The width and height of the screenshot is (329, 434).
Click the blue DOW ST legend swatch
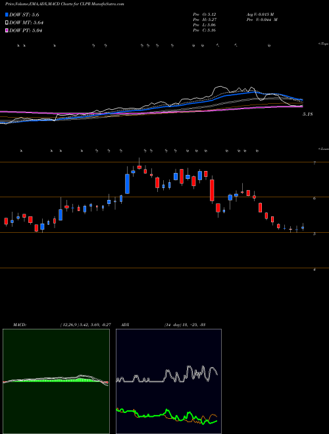[7, 14]
